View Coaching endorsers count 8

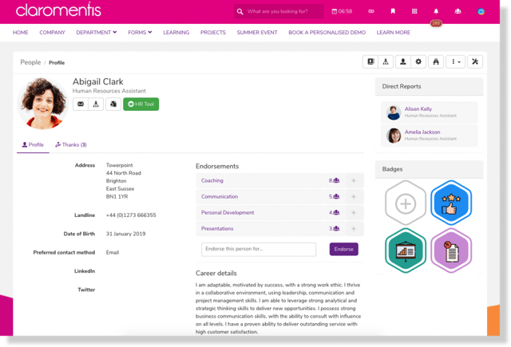coord(334,180)
